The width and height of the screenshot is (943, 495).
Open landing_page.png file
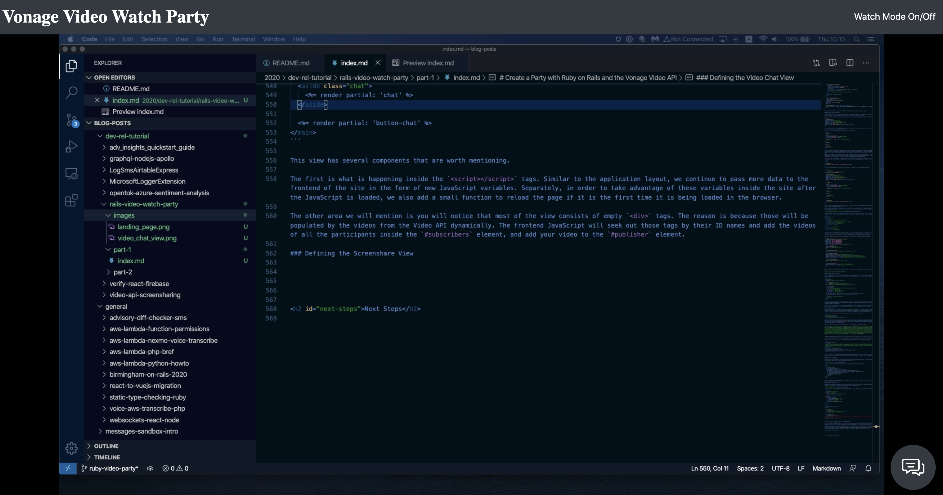[143, 227]
